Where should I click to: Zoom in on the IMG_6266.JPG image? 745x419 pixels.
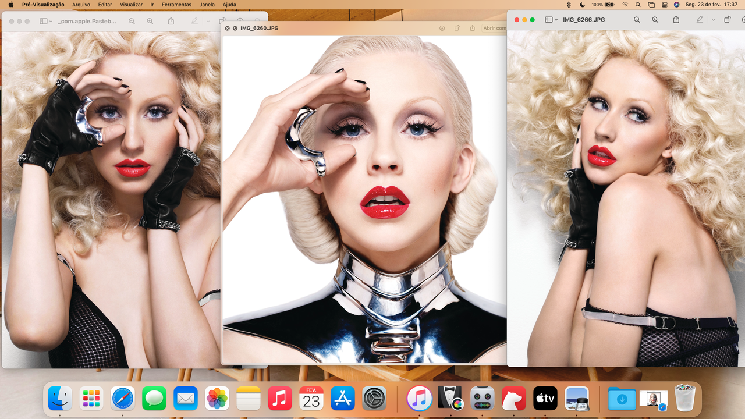tap(655, 20)
